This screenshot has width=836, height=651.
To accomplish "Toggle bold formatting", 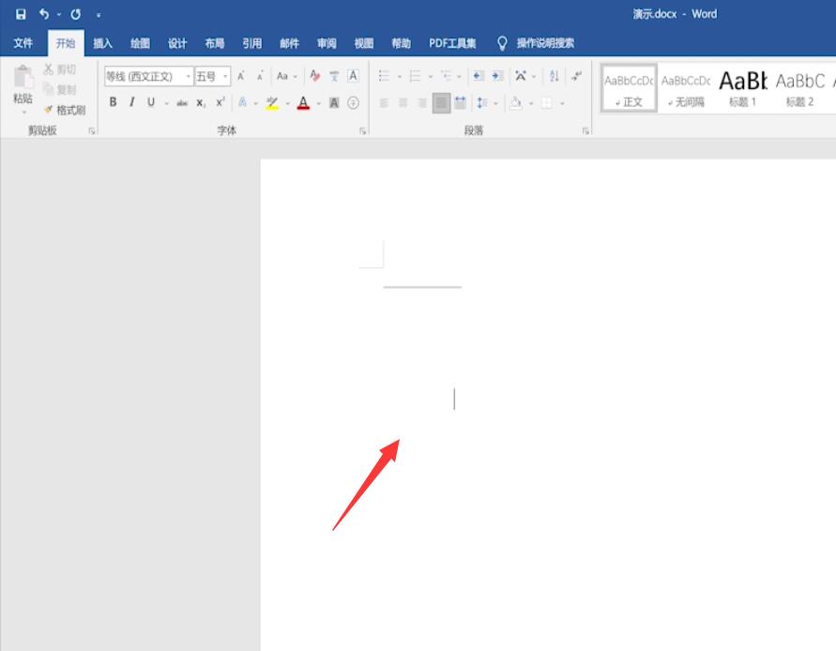I will [113, 102].
